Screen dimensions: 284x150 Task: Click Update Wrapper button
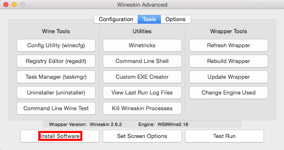[x=229, y=77]
